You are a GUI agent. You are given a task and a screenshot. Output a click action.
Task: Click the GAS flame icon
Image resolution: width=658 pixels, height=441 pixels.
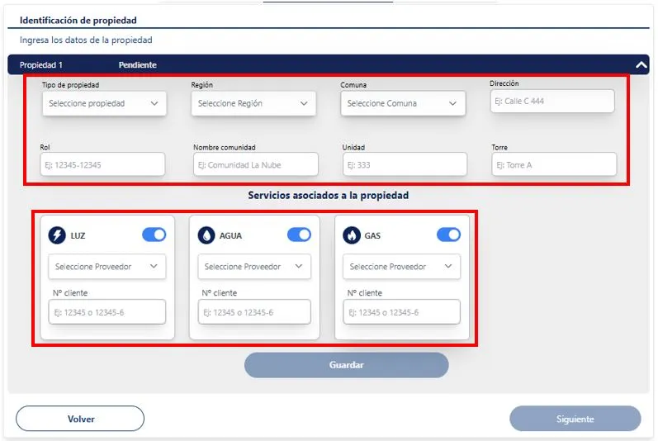(351, 235)
